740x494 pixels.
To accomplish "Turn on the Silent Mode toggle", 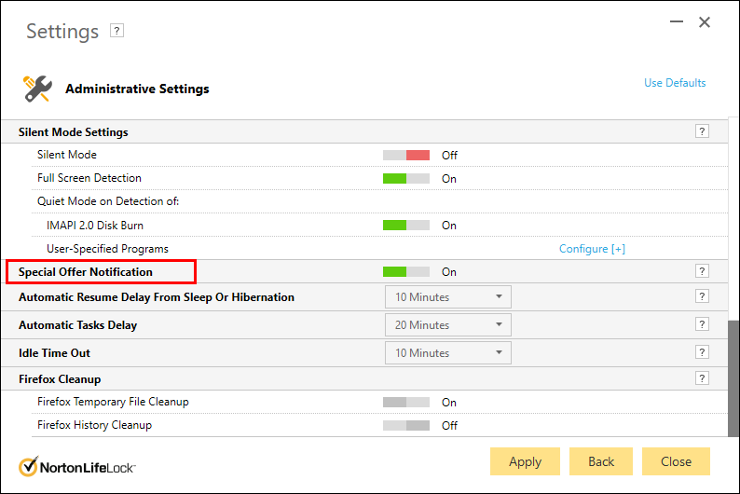I will pos(406,155).
